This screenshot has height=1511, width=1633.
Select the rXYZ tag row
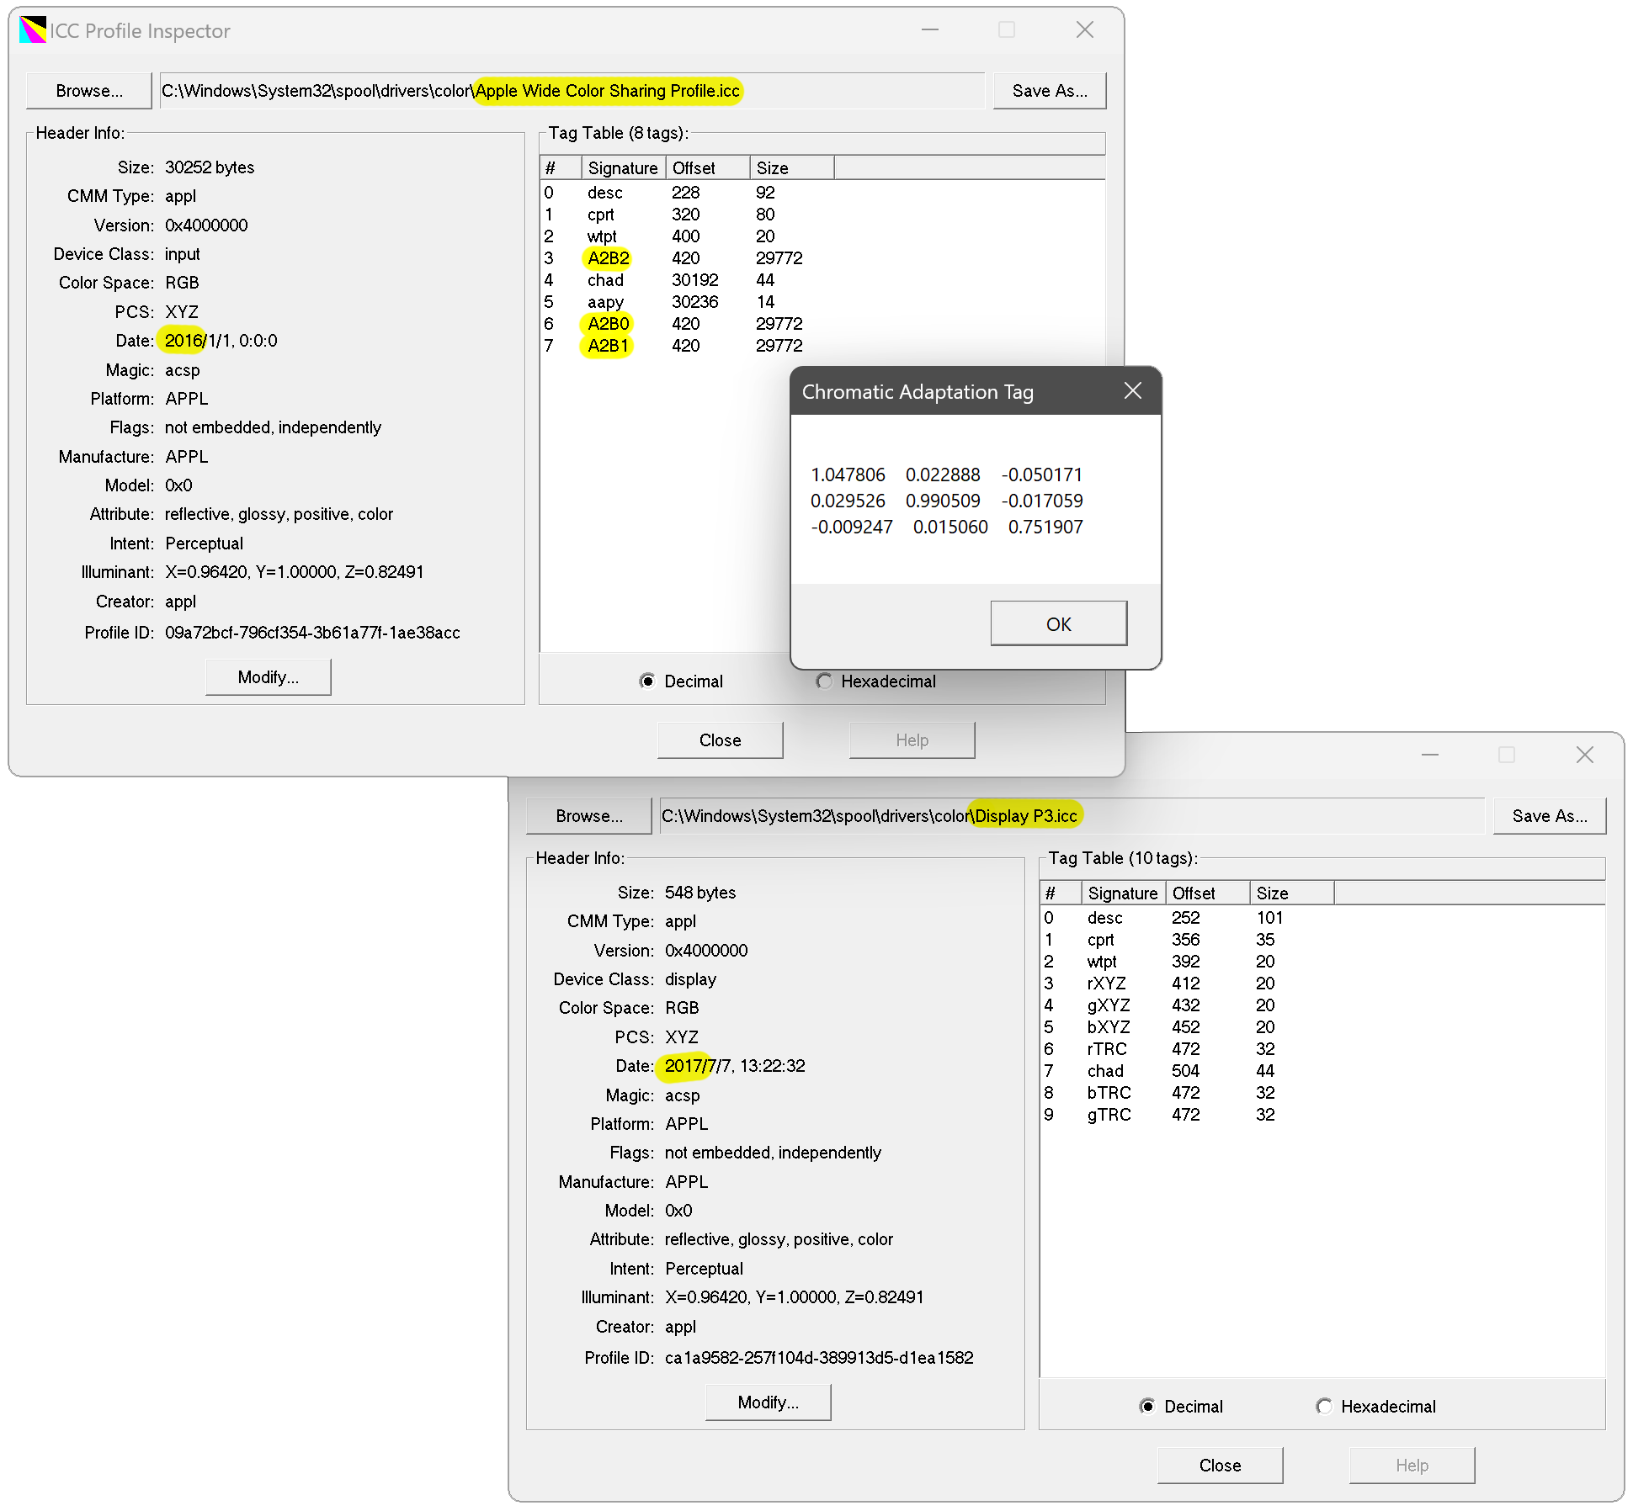tap(1322, 983)
